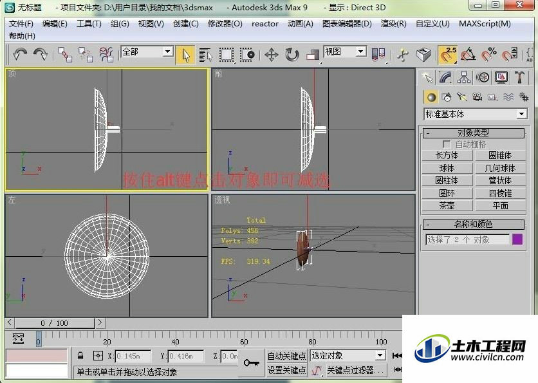Screen dimensions: 538x383
Task: Toggle the Selection Lock padlock
Action: tap(80, 355)
